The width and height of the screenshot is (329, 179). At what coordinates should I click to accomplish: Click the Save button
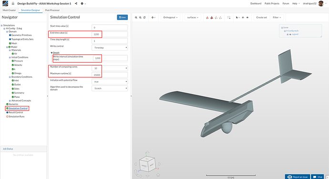[x=123, y=18]
